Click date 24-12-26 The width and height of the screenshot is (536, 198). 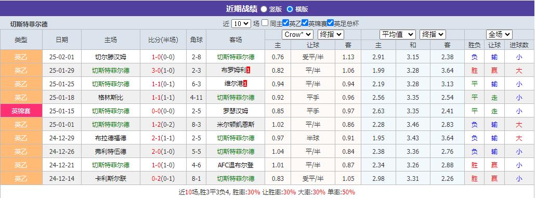click(x=62, y=152)
